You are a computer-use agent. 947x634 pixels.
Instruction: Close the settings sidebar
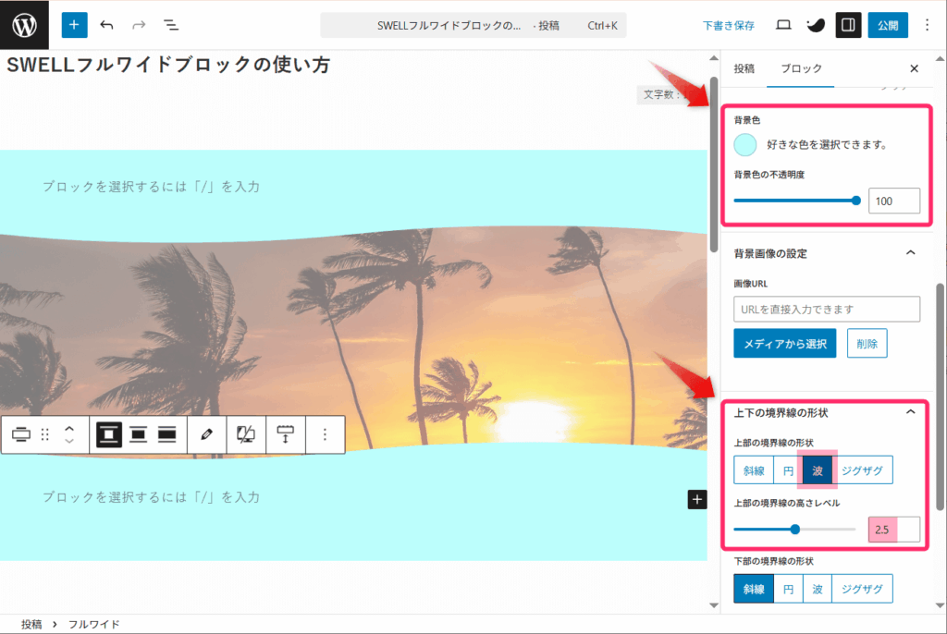tap(915, 68)
